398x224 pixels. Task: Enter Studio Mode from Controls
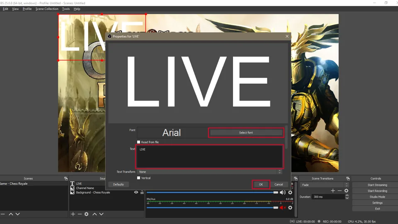(x=377, y=197)
